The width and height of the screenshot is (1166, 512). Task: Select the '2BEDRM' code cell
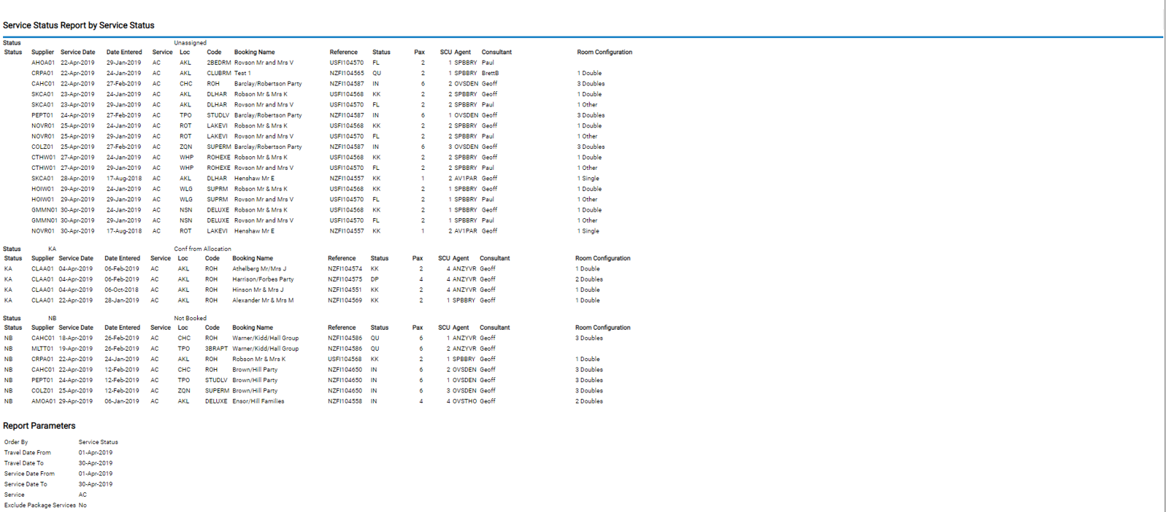[219, 63]
